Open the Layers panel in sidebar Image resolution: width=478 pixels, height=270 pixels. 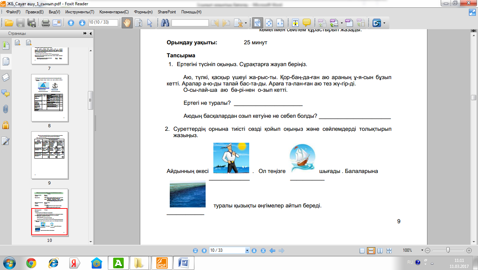(6, 78)
